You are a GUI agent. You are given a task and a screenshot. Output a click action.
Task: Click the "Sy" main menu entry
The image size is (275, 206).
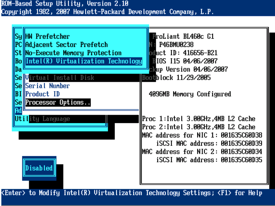(x=19, y=36)
